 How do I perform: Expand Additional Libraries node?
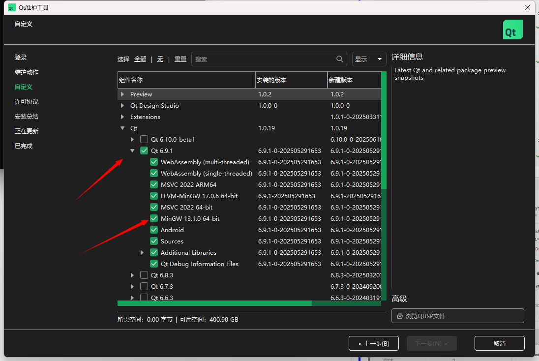[142, 253]
